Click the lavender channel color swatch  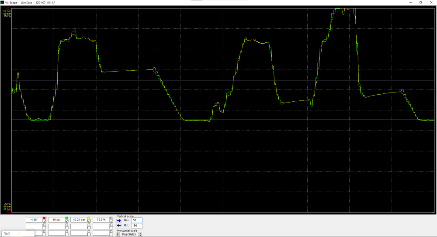[x=111, y=218]
